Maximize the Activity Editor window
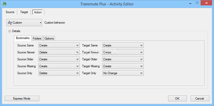The width and height of the screenshot is (214, 106). (x=197, y=3)
